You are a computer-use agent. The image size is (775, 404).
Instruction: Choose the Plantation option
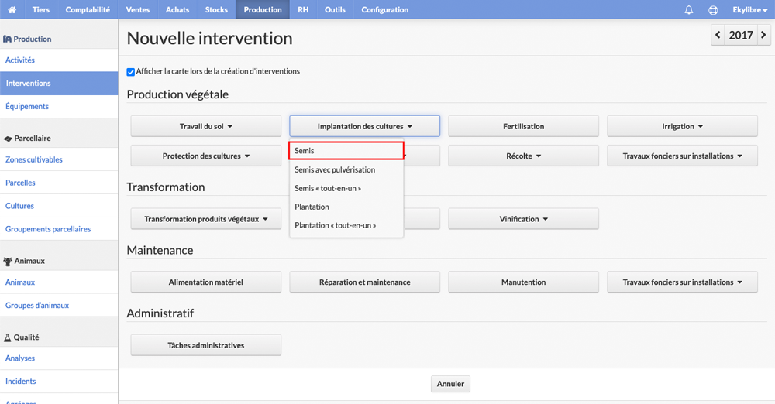coord(346,207)
